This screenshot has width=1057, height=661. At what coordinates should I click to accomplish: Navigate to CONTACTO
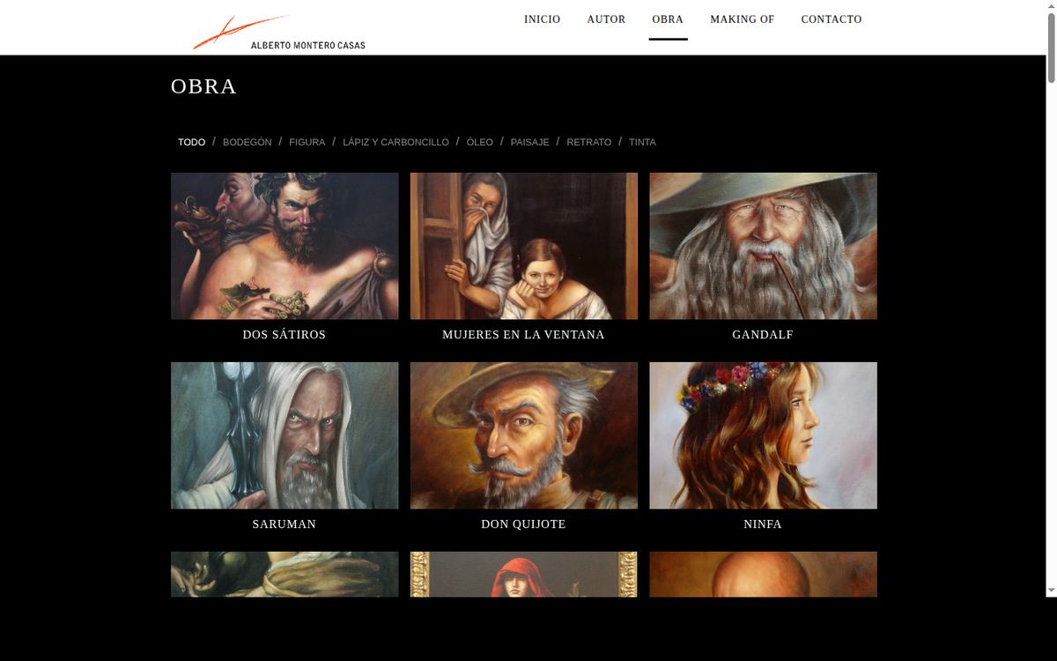pos(832,19)
